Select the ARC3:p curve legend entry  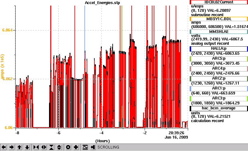click(x=219, y=98)
